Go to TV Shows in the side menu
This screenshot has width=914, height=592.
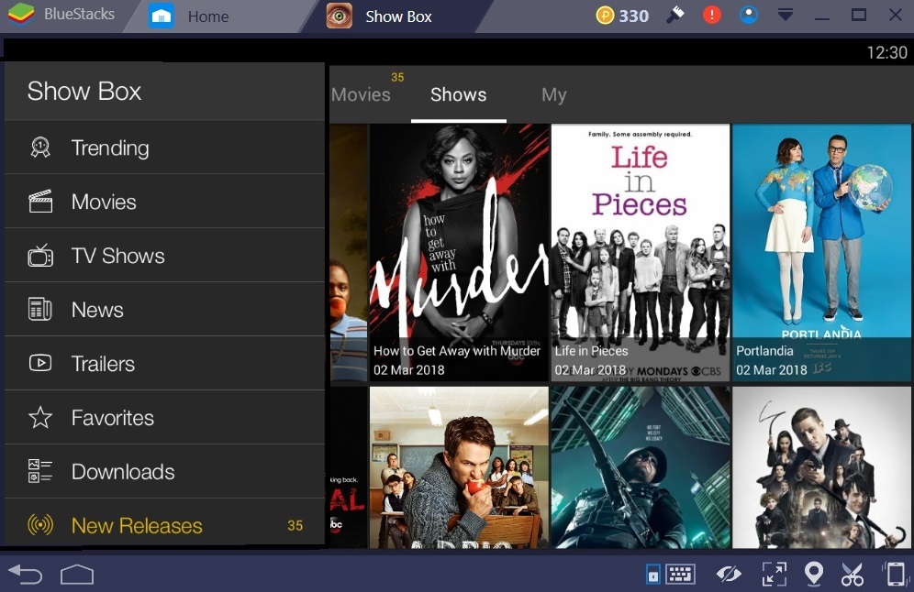164,256
